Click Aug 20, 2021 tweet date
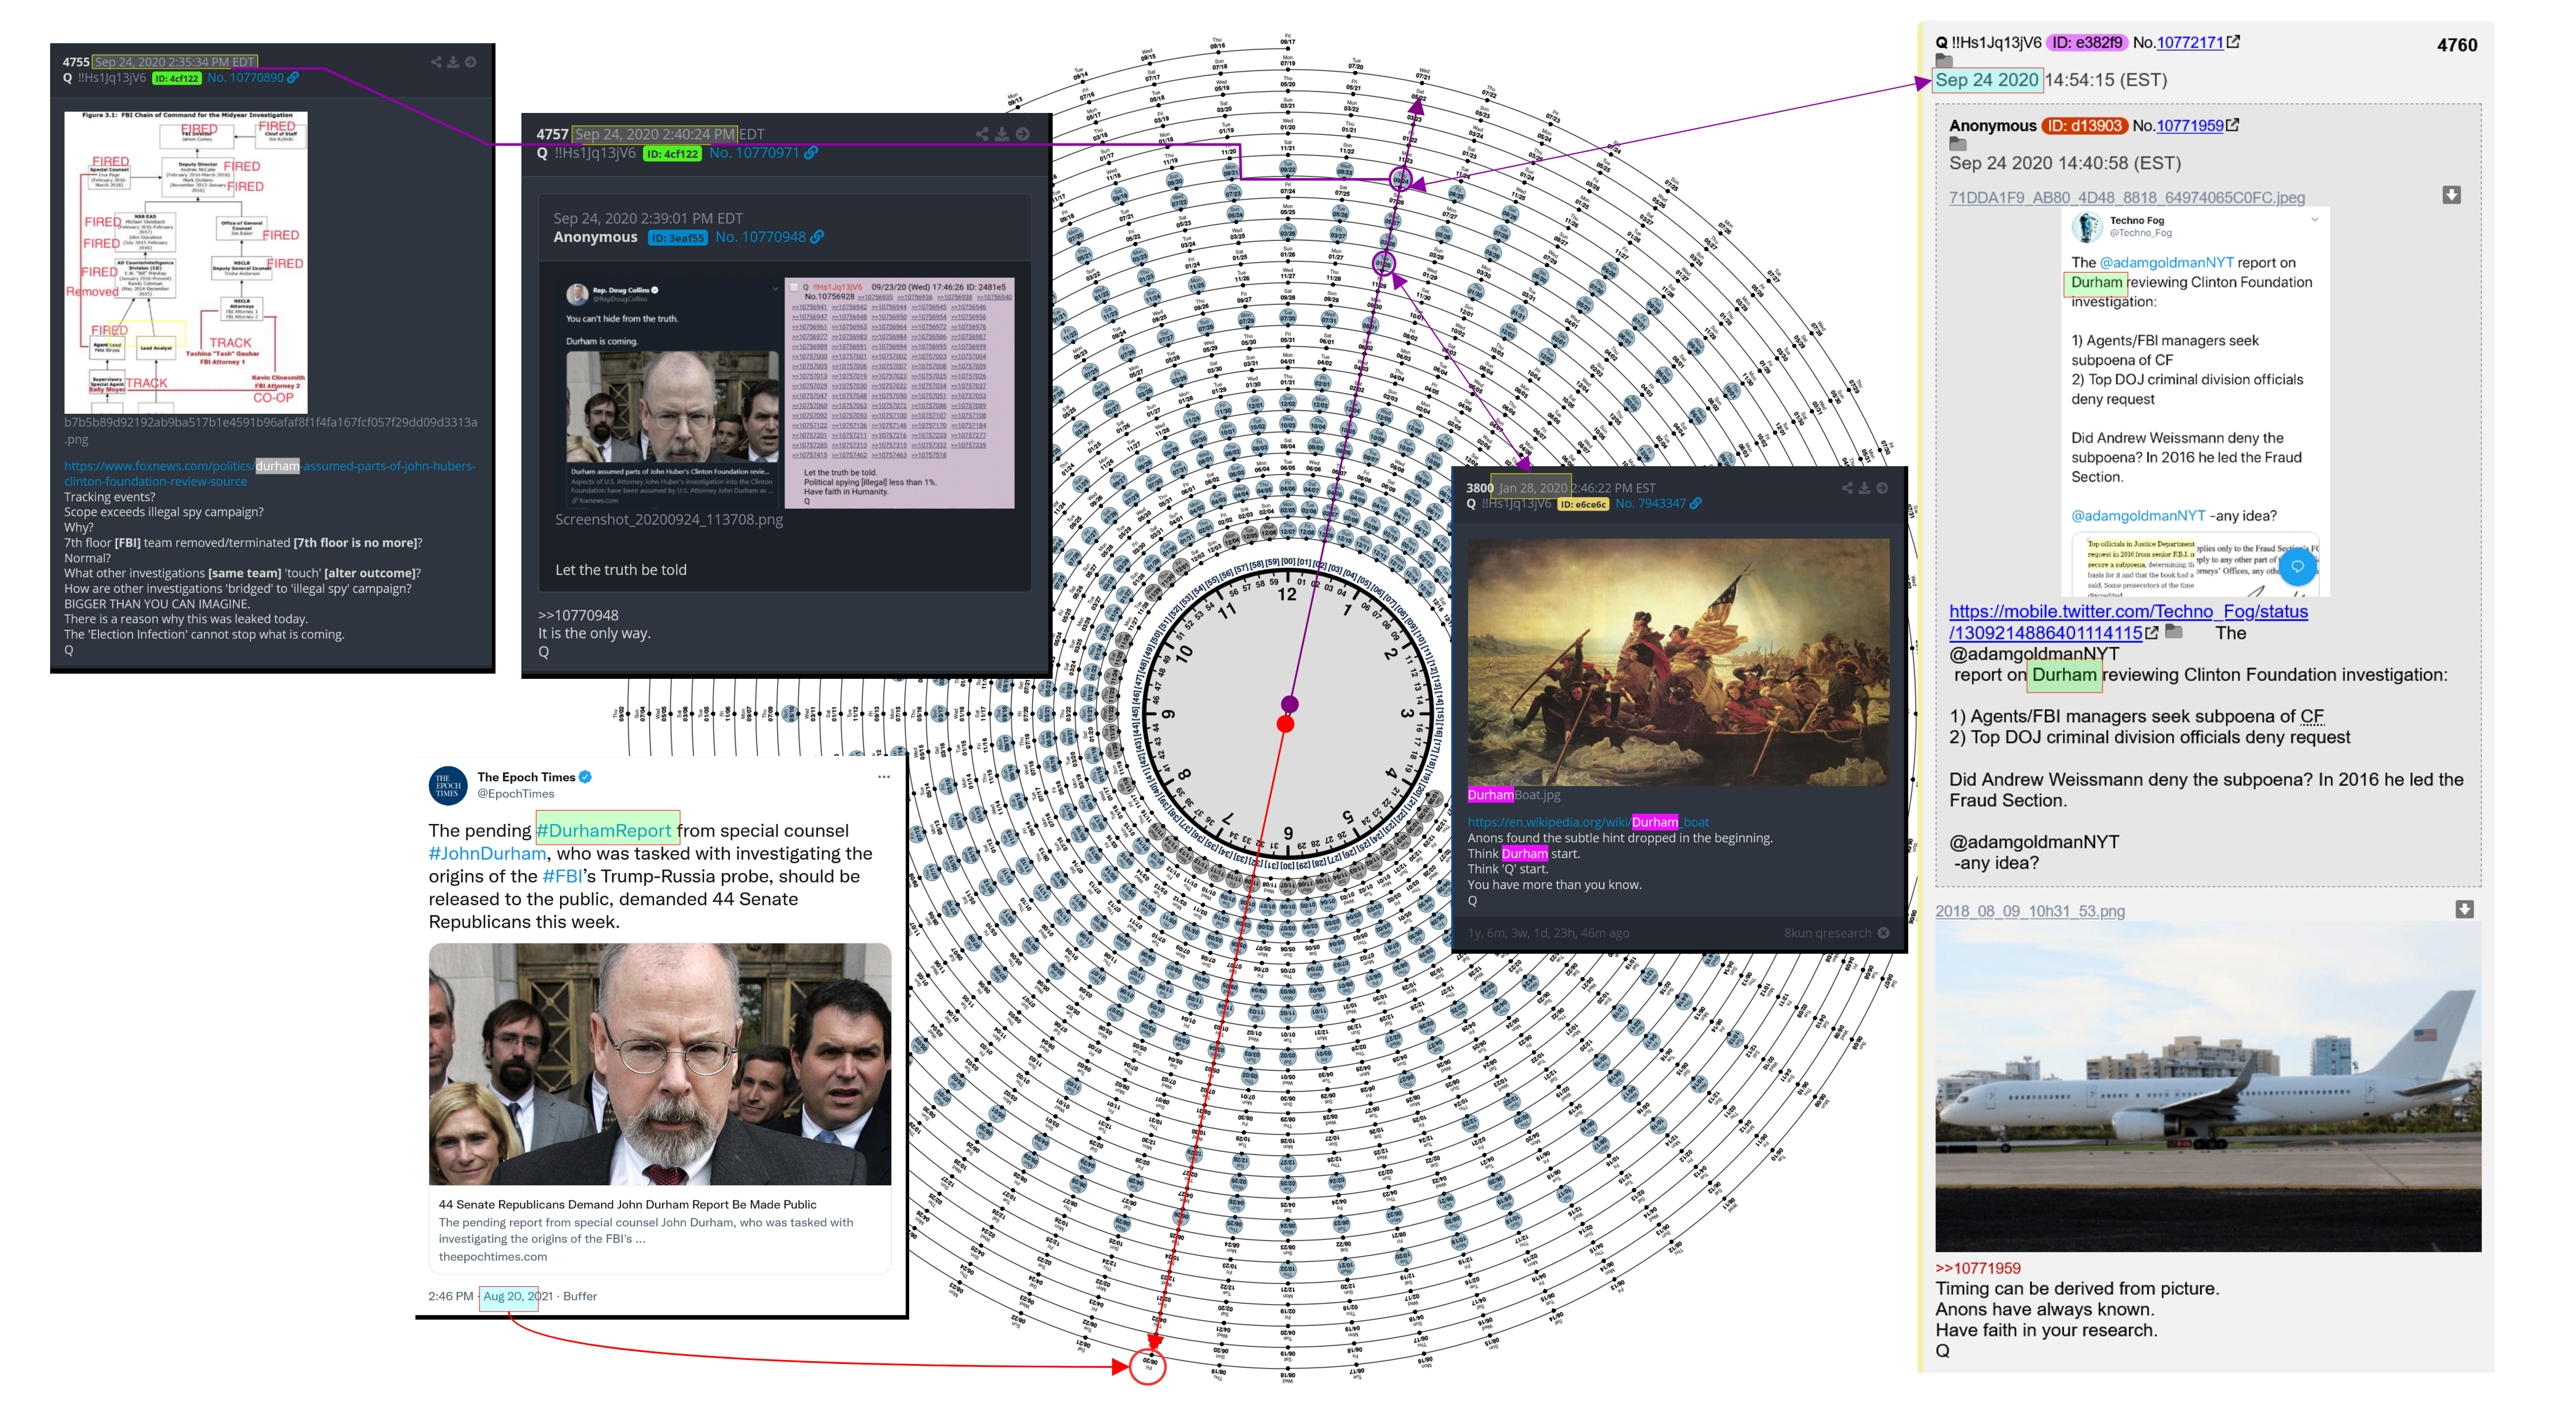 pos(517,1296)
